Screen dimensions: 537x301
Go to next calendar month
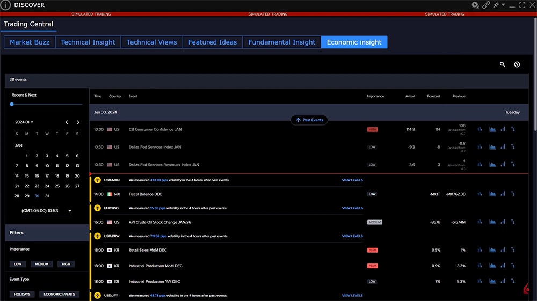pyautogui.click(x=78, y=122)
